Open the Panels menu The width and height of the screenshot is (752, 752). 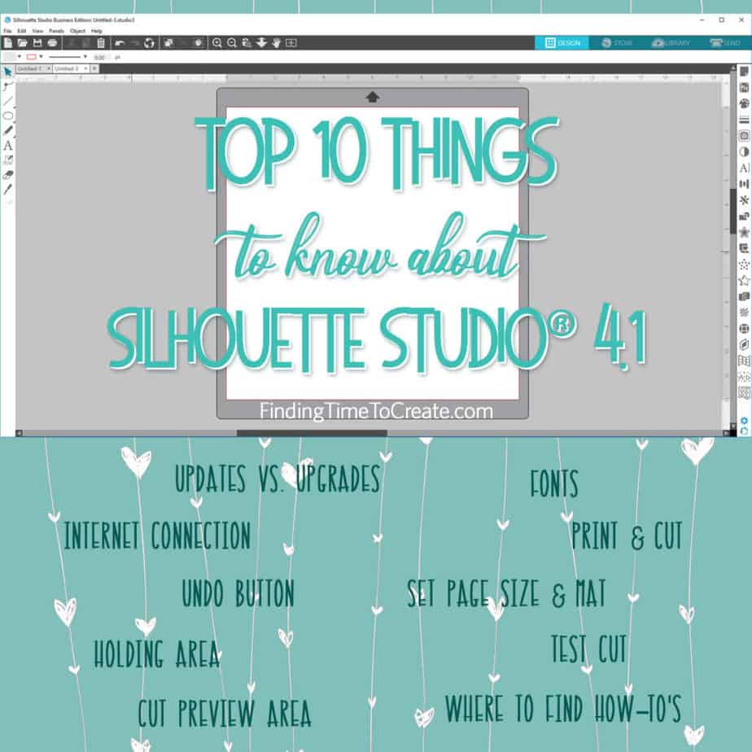click(x=55, y=31)
